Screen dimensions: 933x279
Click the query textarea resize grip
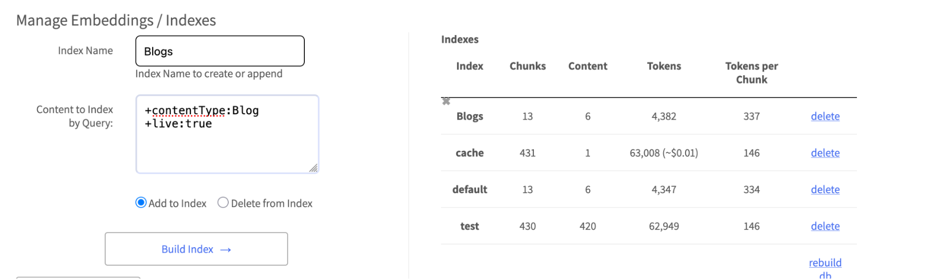click(313, 168)
